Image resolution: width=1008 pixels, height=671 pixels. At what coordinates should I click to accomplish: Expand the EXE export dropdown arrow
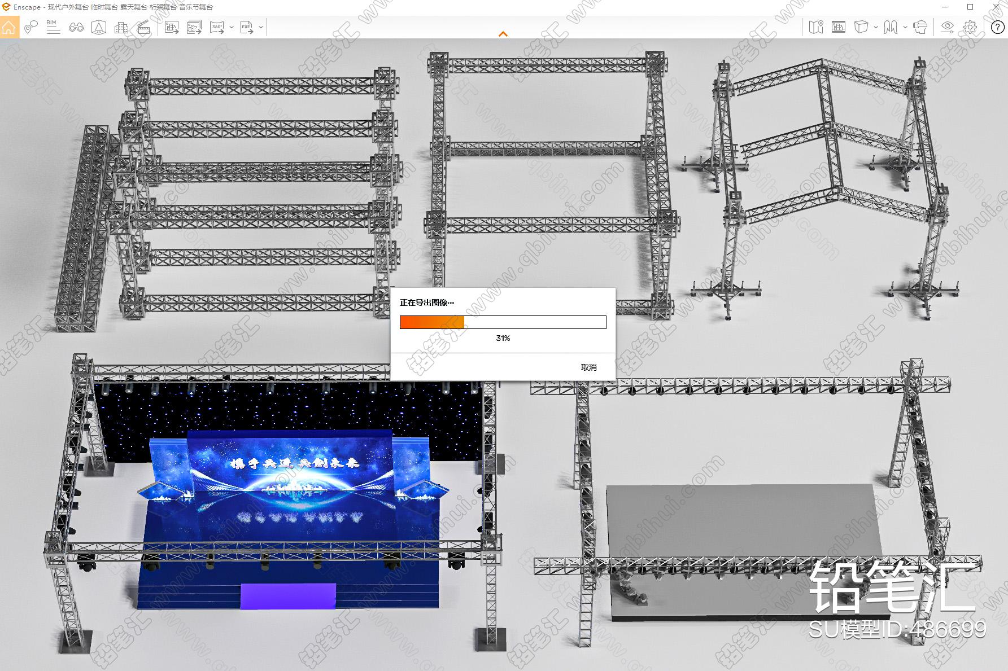pyautogui.click(x=261, y=27)
